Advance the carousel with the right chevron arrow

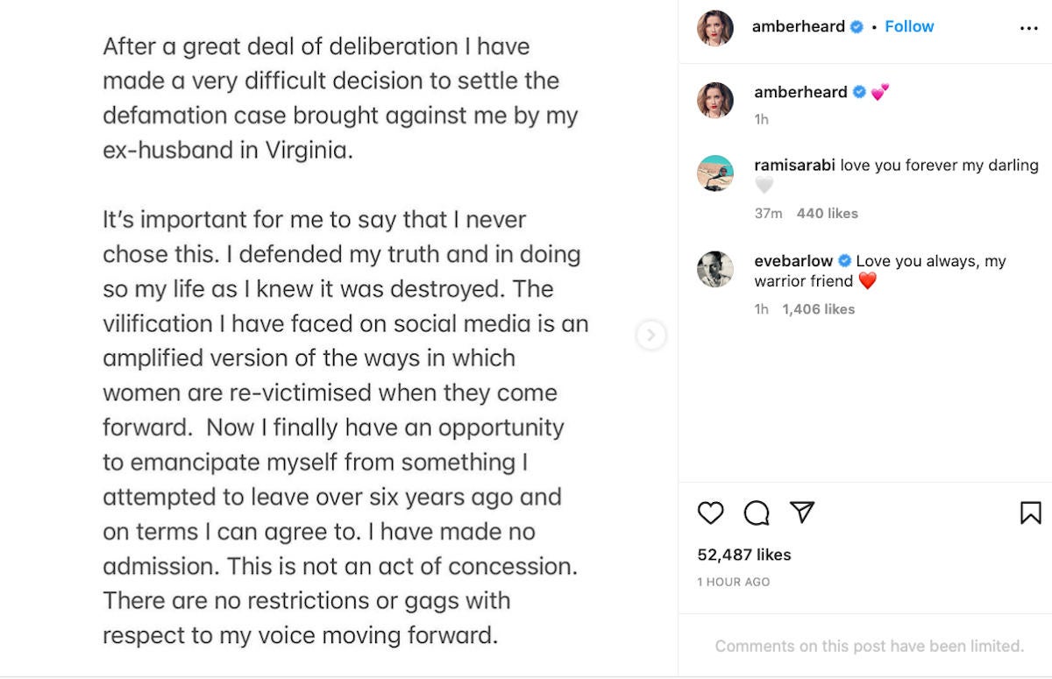650,335
